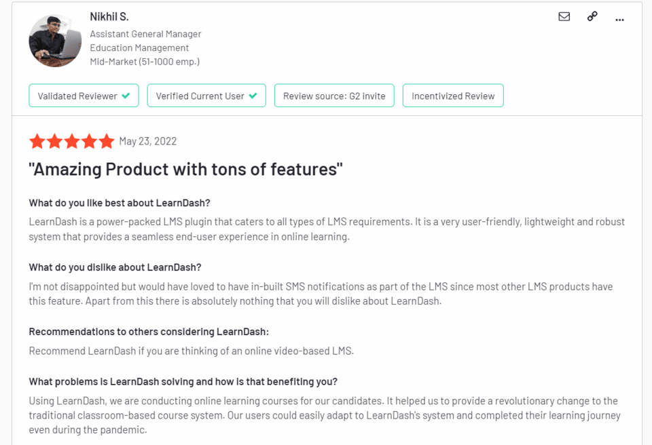Open the email icon to share review
Image resolution: width=652 pixels, height=445 pixels.
tap(564, 17)
